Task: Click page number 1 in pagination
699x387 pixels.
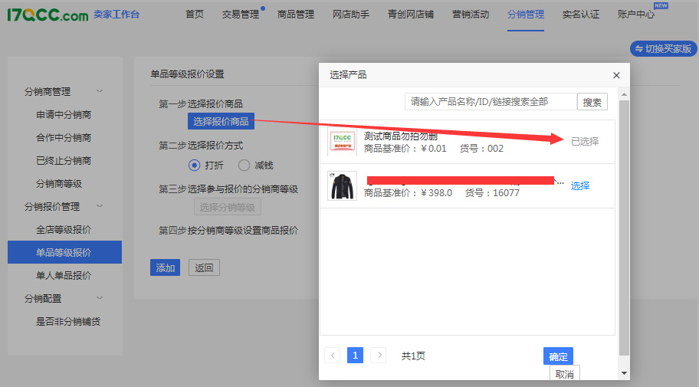Action: [x=356, y=356]
